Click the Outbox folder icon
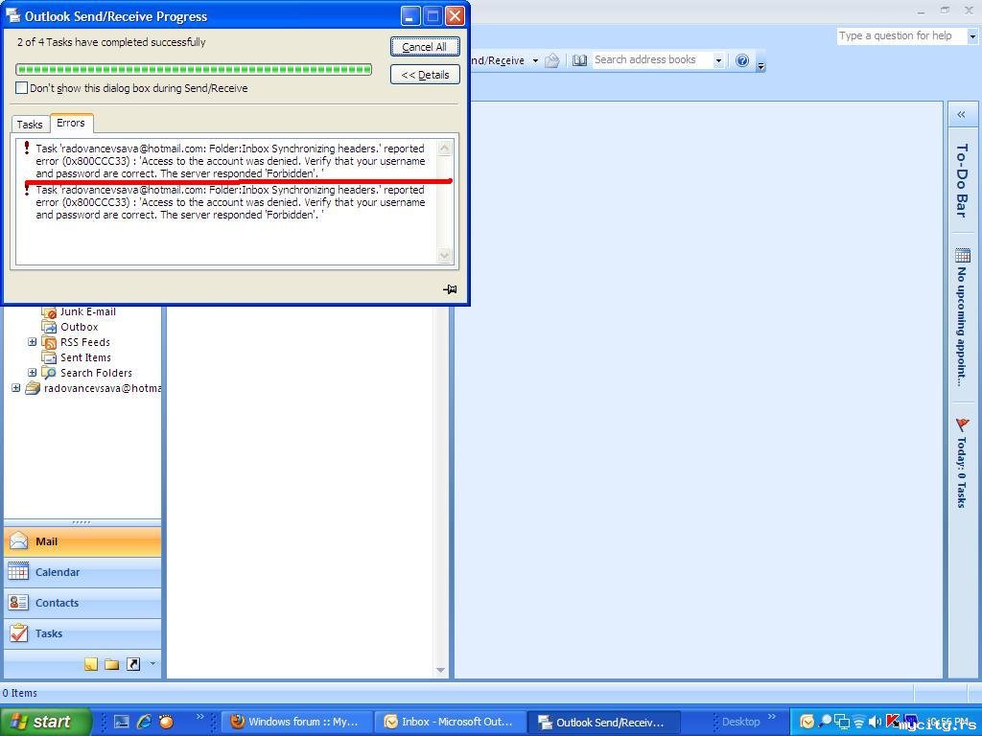Screen dimensions: 982x736 (x=49, y=327)
